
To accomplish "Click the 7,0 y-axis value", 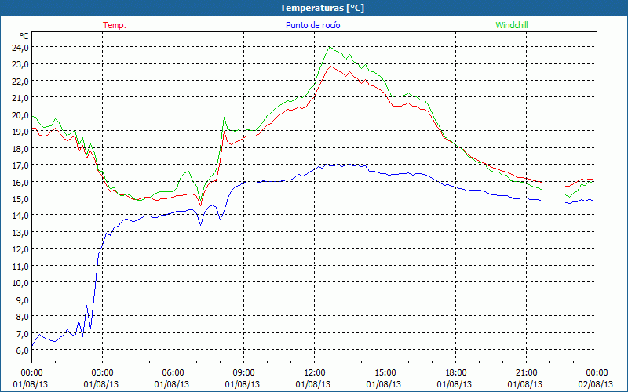I will point(23,334).
